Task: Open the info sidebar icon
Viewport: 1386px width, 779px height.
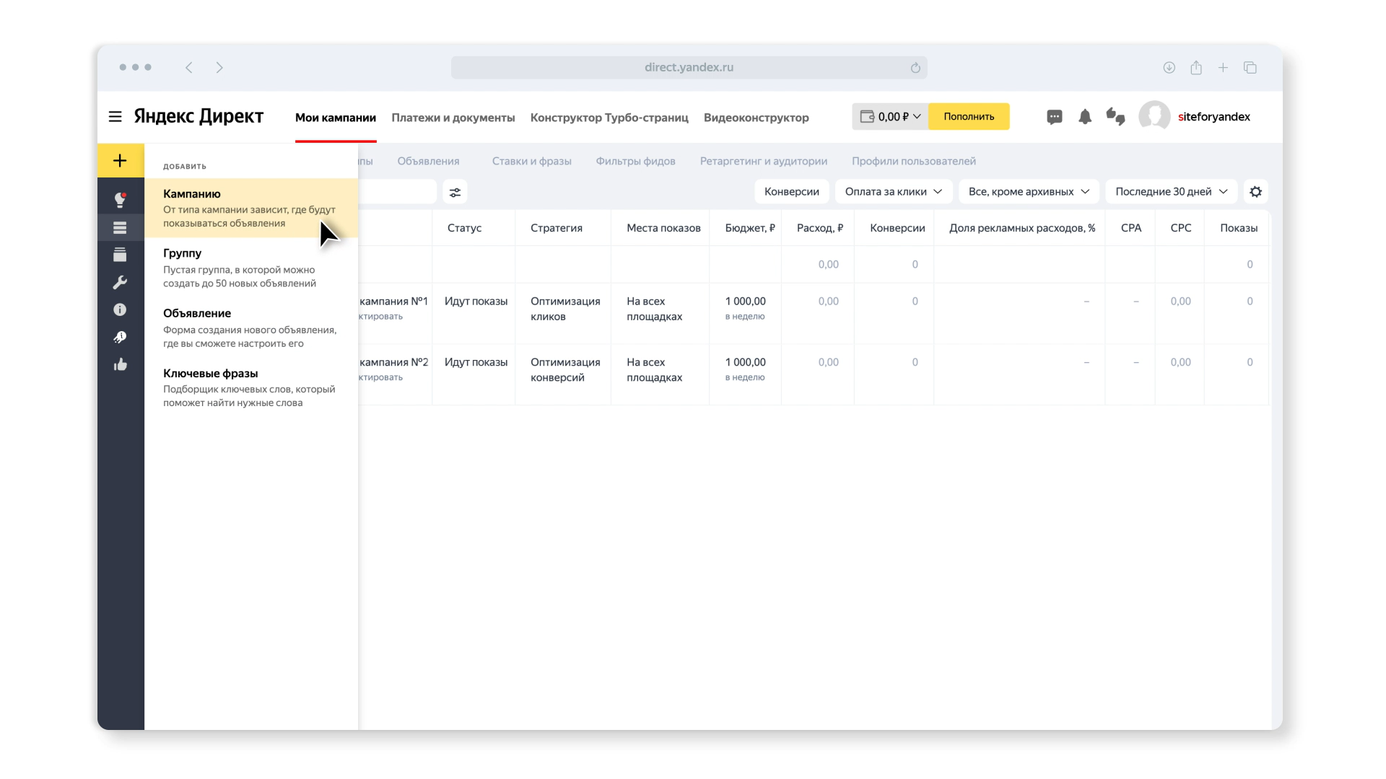Action: pos(120,309)
